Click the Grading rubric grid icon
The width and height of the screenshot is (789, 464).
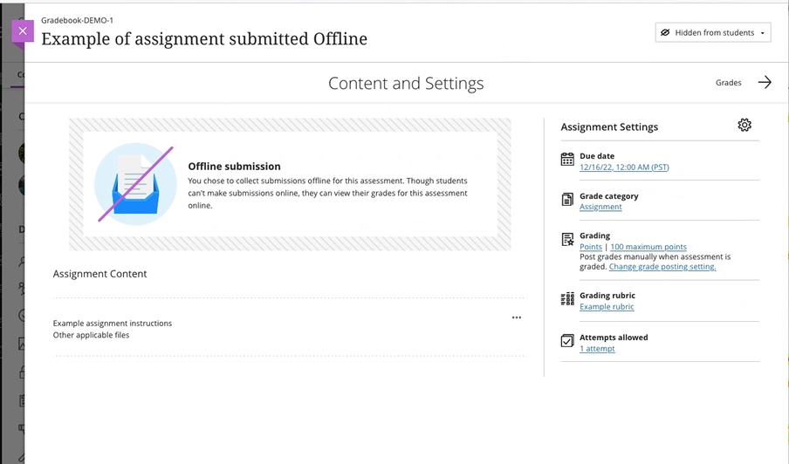567,299
